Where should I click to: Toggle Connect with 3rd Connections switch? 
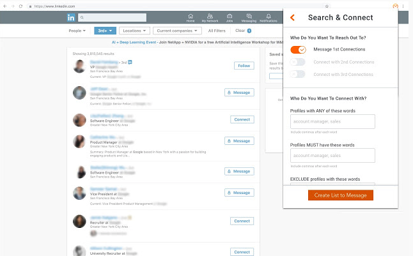point(298,75)
